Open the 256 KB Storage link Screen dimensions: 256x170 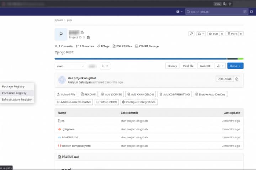147,46
